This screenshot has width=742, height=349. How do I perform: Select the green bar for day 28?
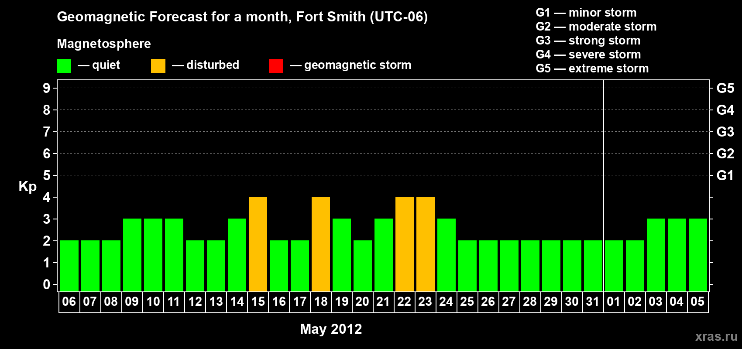(x=530, y=266)
